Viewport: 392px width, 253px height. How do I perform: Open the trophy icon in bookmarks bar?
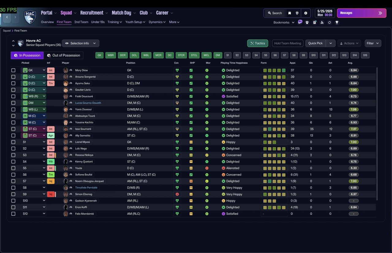coord(337,22)
